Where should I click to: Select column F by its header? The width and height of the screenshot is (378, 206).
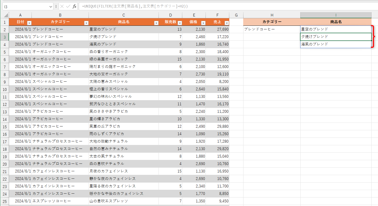point(217,15)
